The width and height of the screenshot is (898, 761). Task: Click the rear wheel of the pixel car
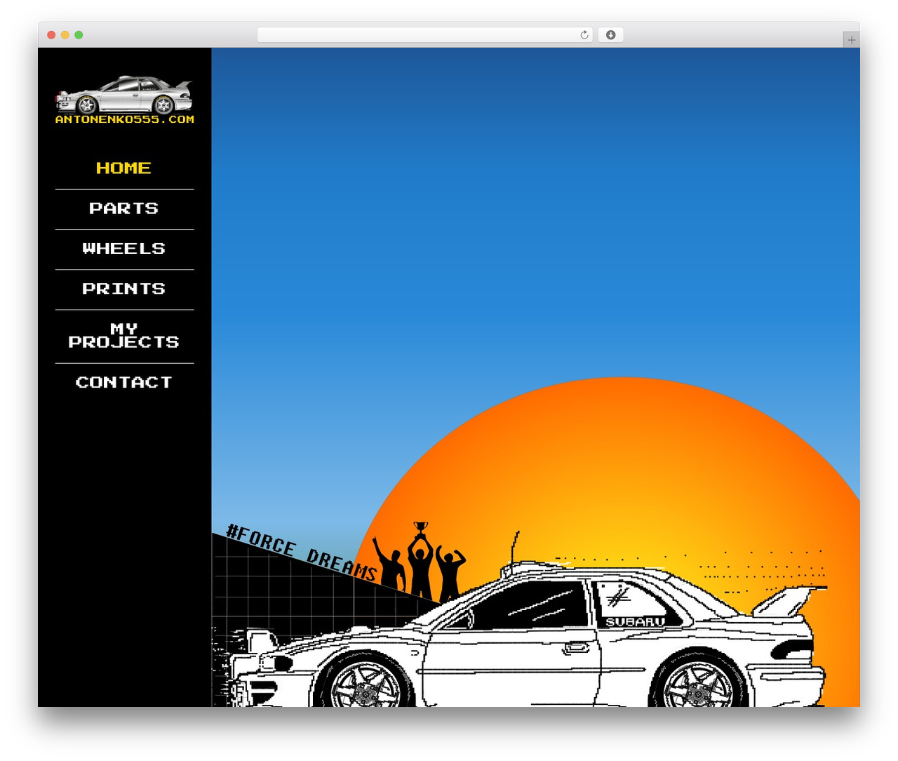click(x=699, y=685)
